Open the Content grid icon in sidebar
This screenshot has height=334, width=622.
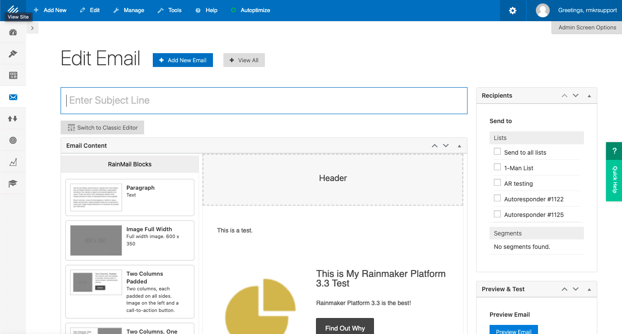click(13, 75)
